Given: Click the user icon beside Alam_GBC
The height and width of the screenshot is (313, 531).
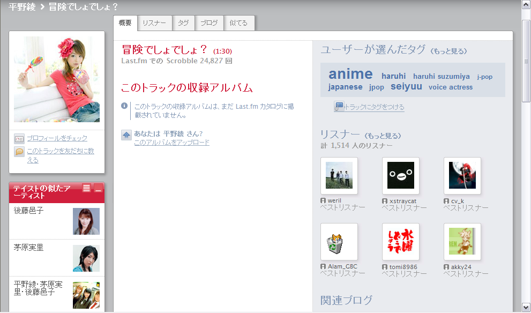Looking at the screenshot, I should [x=323, y=266].
